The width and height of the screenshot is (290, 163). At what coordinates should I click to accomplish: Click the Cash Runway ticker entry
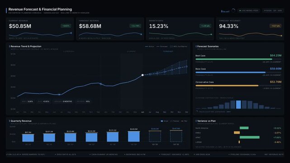(x=104, y=154)
